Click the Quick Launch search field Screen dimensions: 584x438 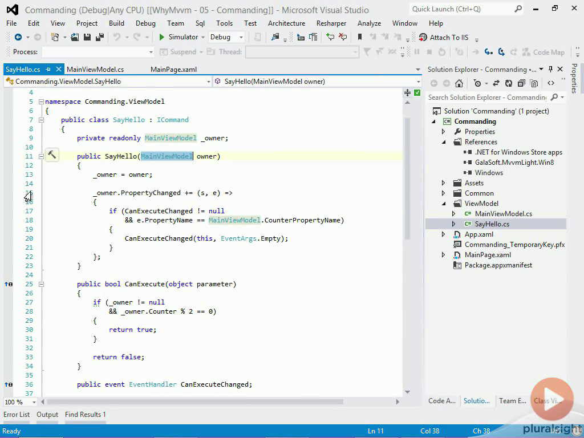point(461,9)
